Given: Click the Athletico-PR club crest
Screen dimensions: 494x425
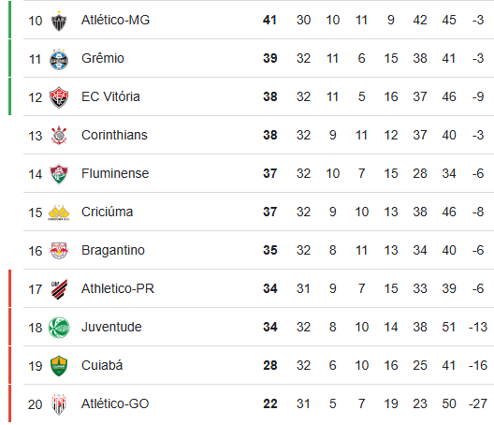Looking at the screenshot, I should coord(59,289).
